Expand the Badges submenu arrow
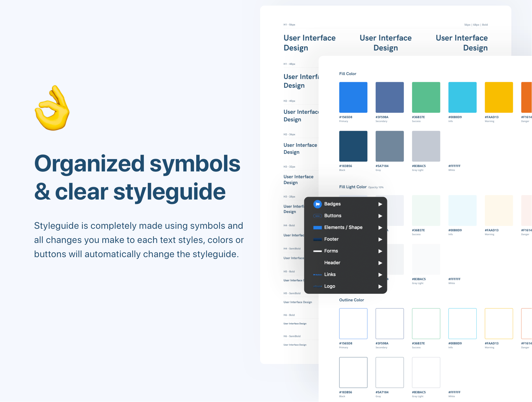 (x=380, y=204)
